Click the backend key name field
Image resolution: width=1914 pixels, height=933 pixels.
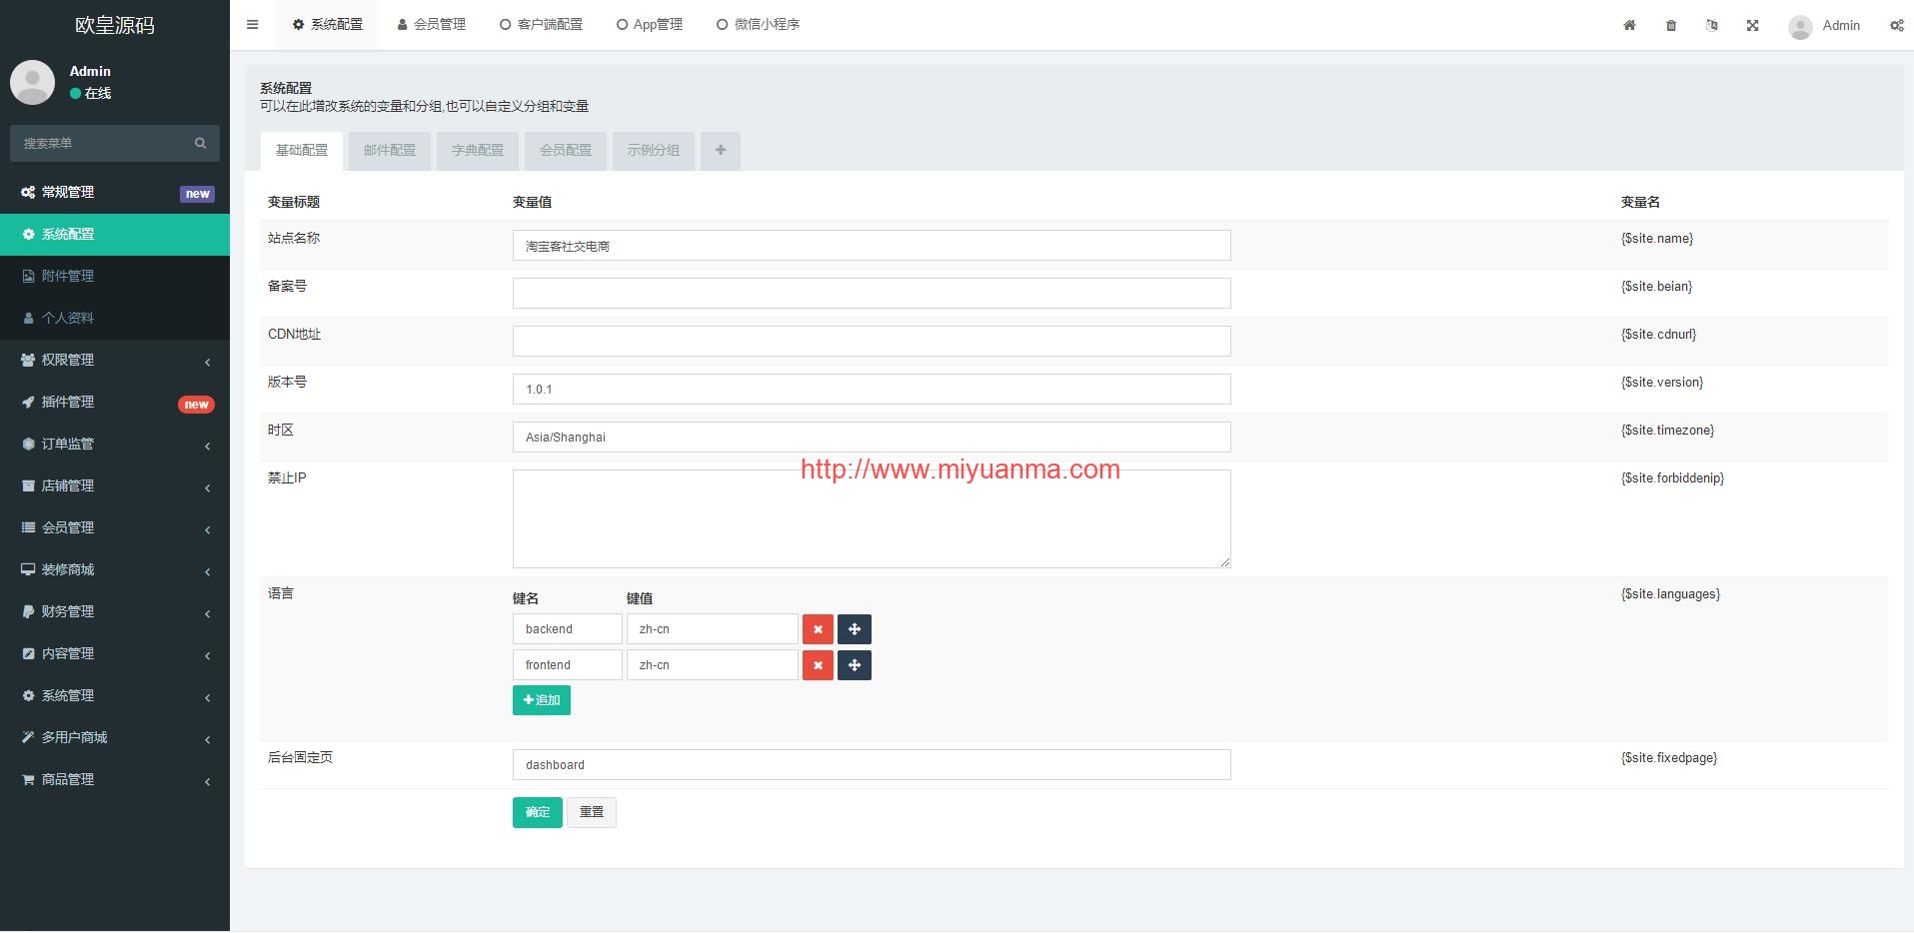click(568, 629)
